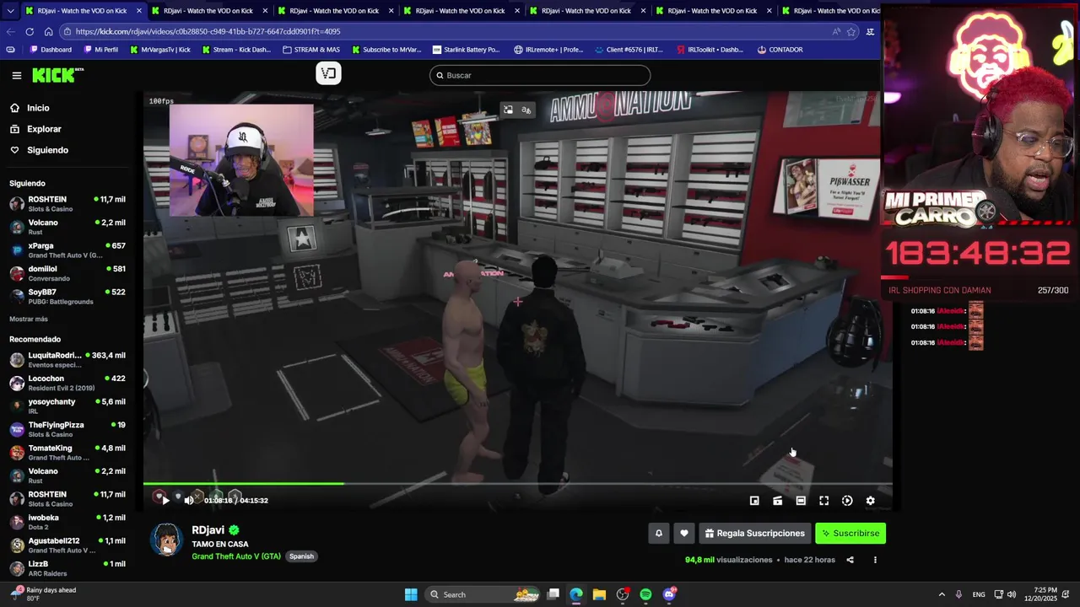Open recommended channel TomateKing
Viewport: 1080px width, 607px height.
67,453
